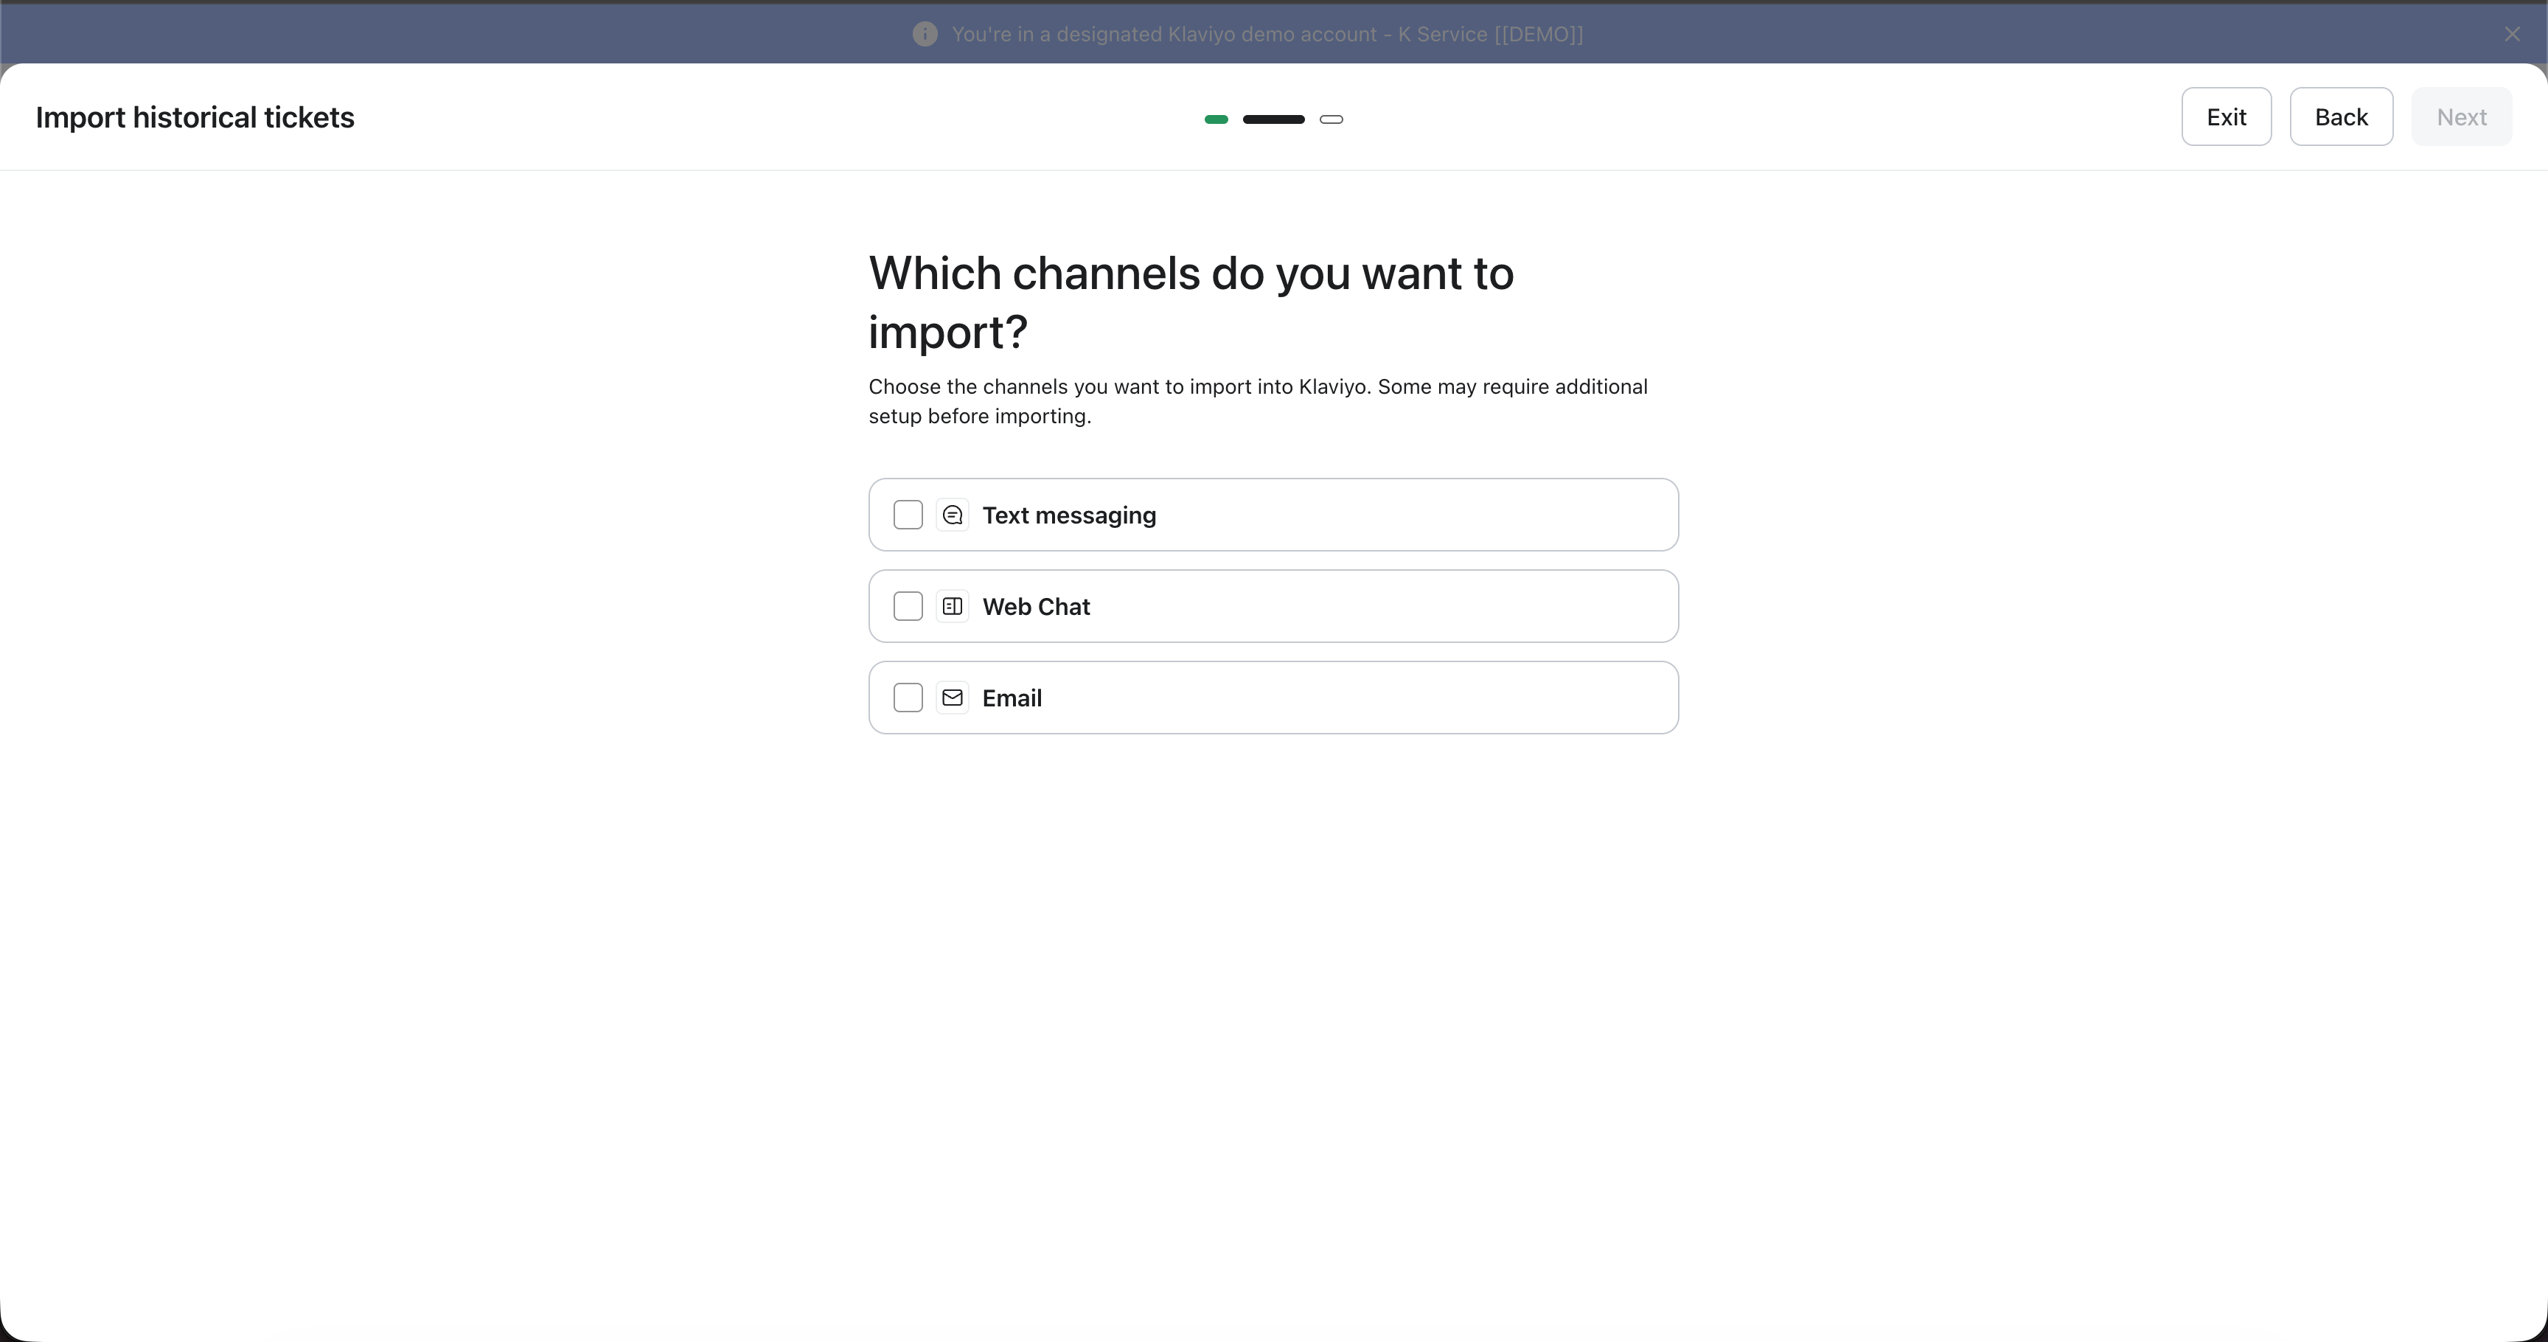Click the 'Which channels' heading
The width and height of the screenshot is (2548, 1342).
pyautogui.click(x=1191, y=302)
